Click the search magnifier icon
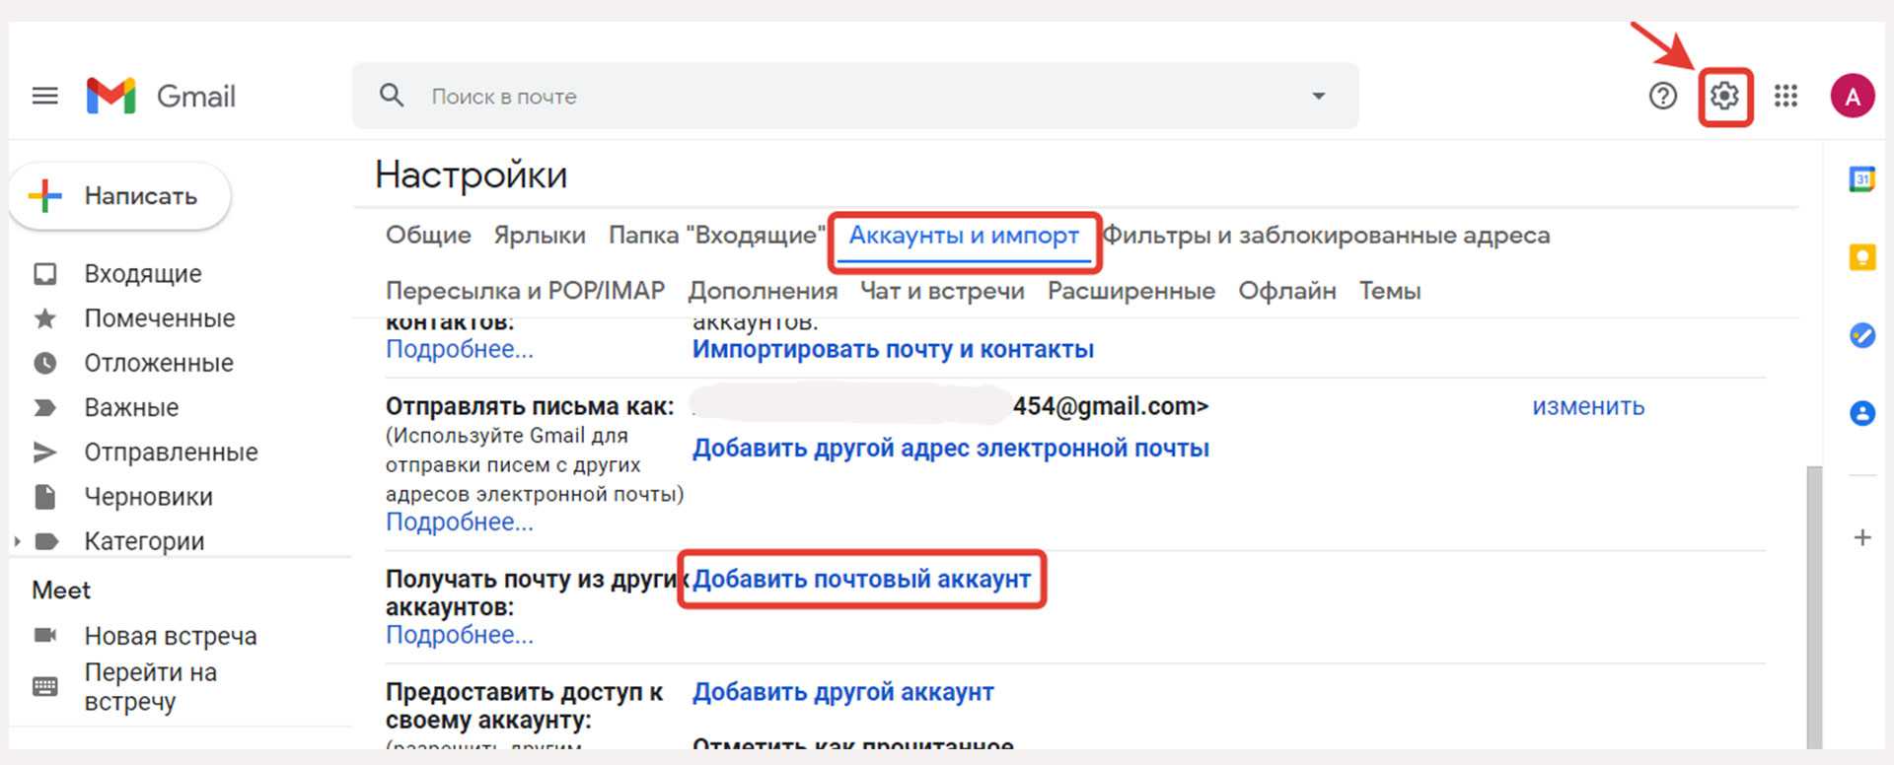The width and height of the screenshot is (1894, 765). point(392,96)
